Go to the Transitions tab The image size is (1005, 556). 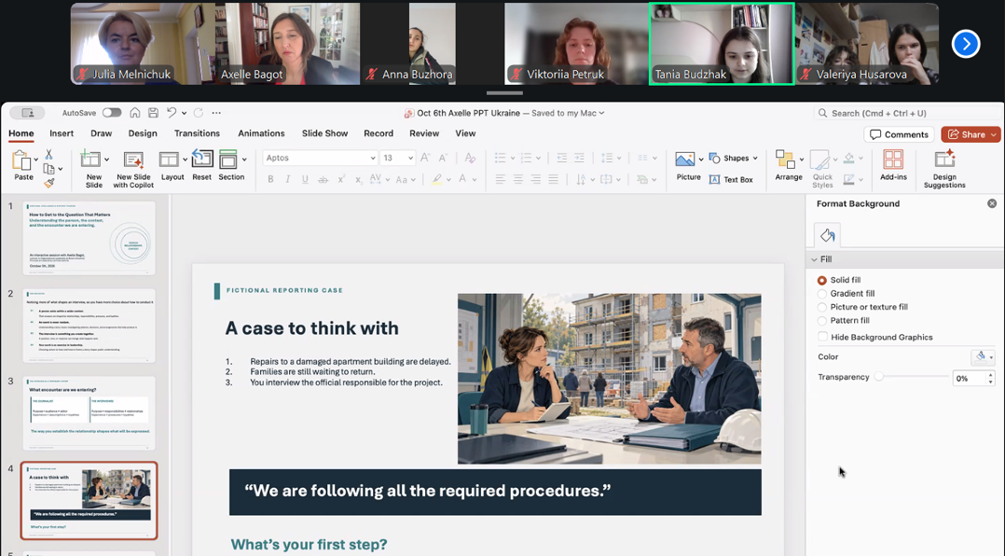[x=197, y=133]
